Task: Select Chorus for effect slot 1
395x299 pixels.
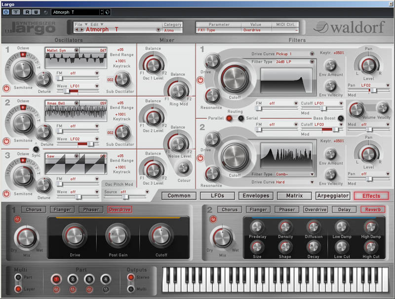Action: coord(34,209)
